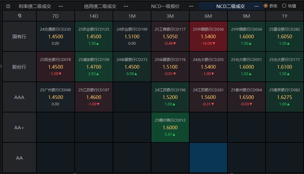Open the more options dots for NCD一级报价
Screen dimensions: 304x174
(x=191, y=6)
